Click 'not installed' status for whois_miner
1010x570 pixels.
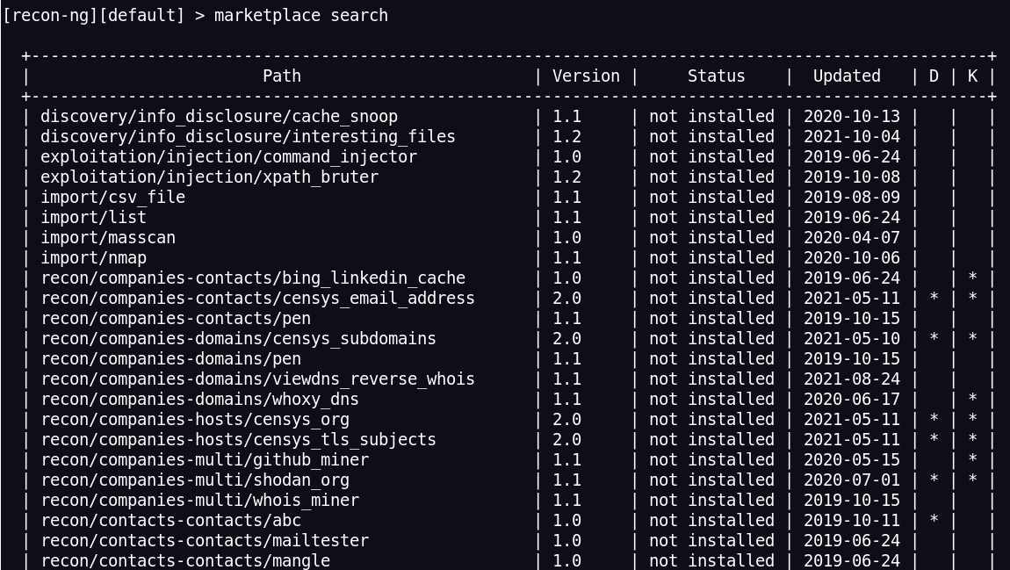711,501
